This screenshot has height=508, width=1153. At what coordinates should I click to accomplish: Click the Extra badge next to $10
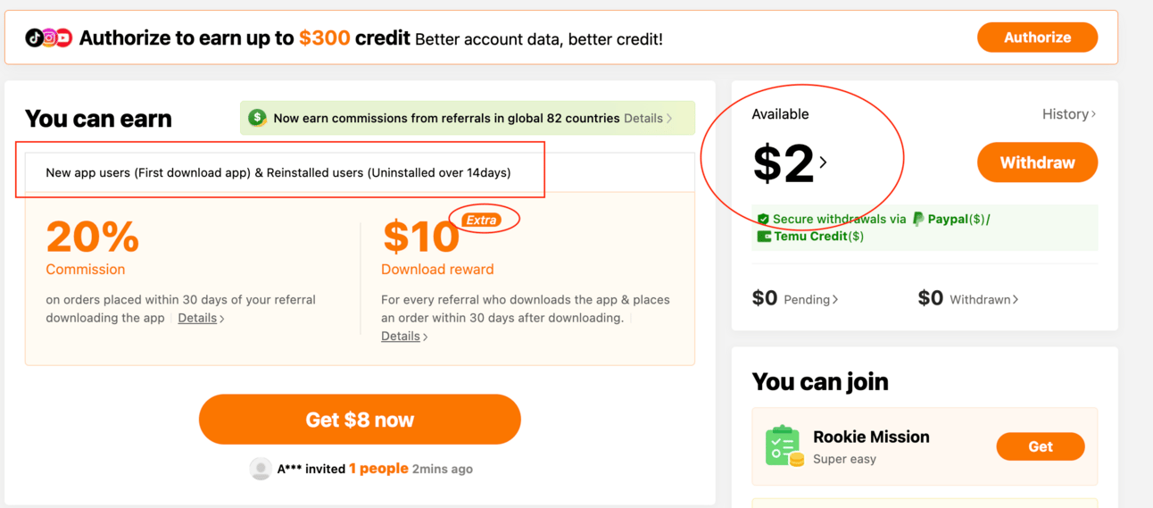482,220
